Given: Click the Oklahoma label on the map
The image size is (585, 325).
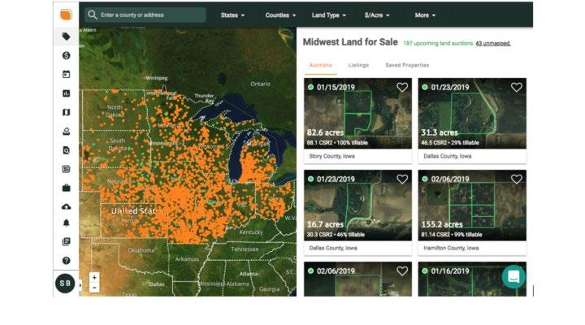Looking at the screenshot, I should [x=141, y=250].
